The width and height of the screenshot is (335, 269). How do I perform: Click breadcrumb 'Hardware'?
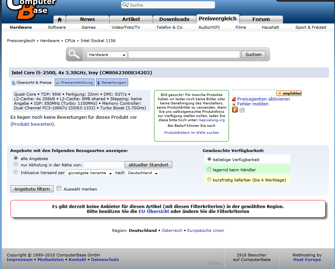pos(50,41)
